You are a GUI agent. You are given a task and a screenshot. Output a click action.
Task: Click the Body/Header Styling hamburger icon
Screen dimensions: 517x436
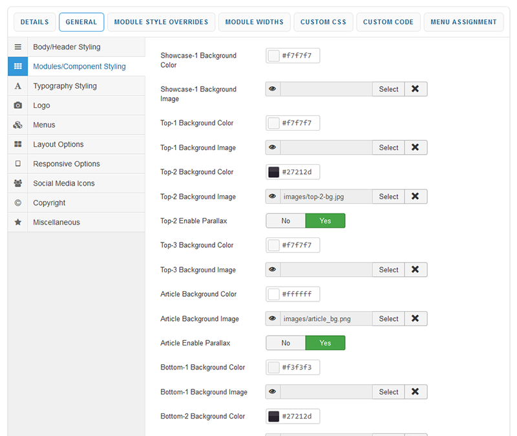coord(18,47)
